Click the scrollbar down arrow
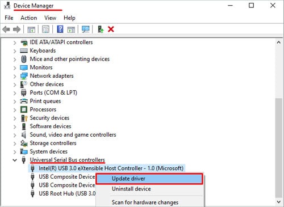This screenshot has width=284, height=207. 278,202
